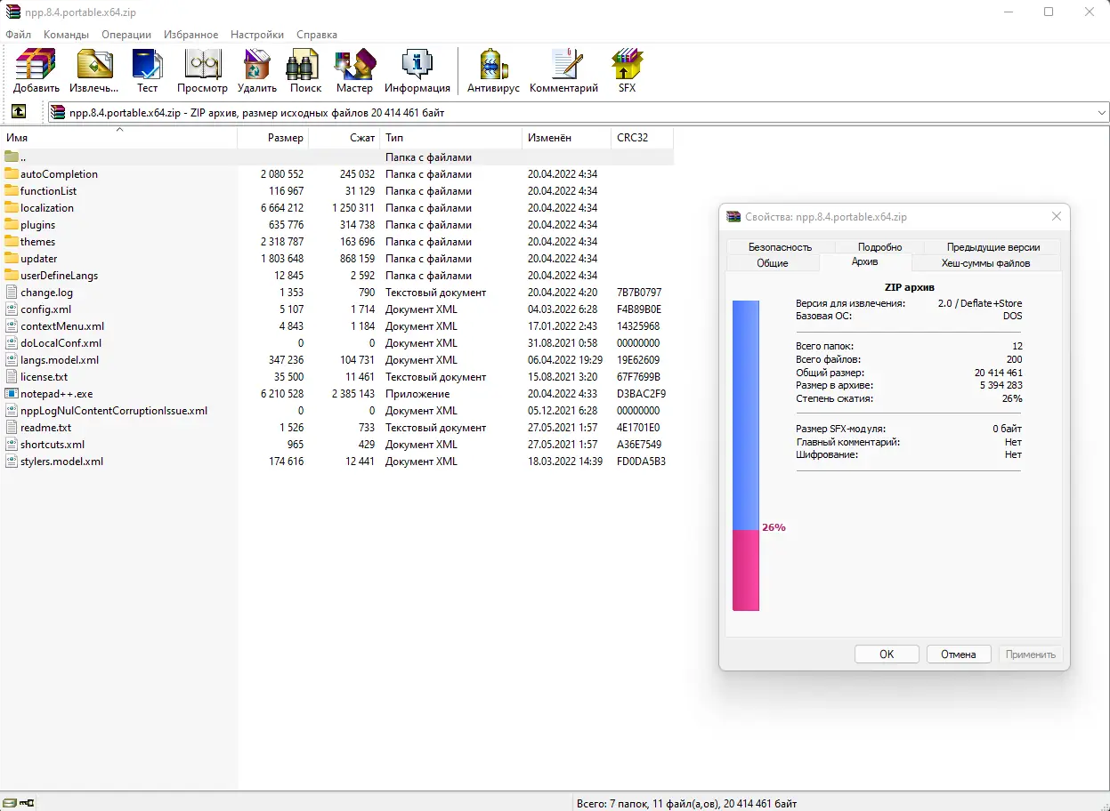This screenshot has height=811, width=1110.
Task: Switch to the Общие tab
Action: [773, 263]
